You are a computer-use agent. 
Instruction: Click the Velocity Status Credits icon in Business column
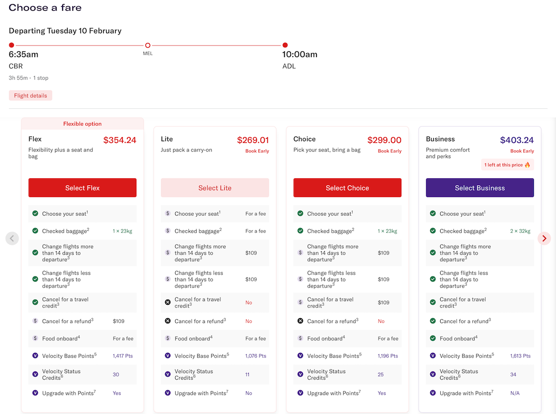433,374
